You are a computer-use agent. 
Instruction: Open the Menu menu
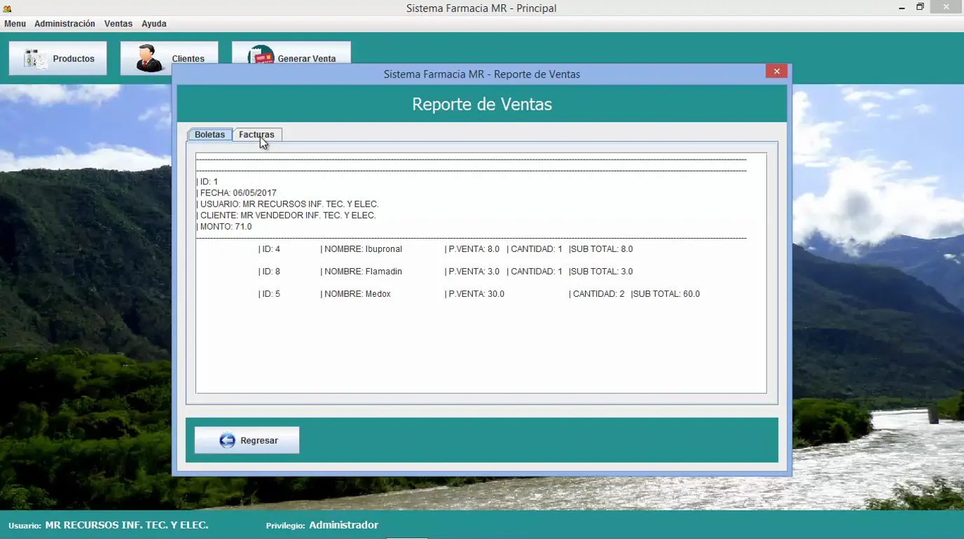14,23
